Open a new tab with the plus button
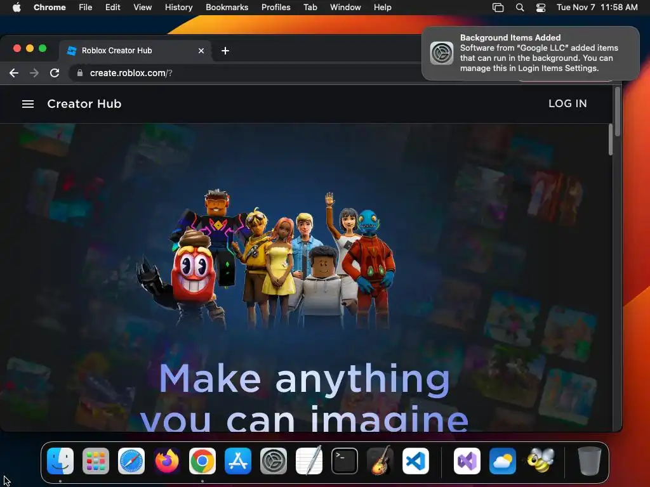This screenshot has height=487, width=650. click(225, 51)
